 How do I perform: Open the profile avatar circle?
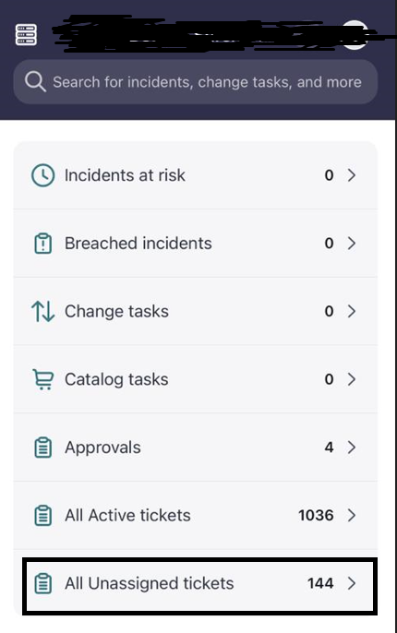[x=355, y=35]
